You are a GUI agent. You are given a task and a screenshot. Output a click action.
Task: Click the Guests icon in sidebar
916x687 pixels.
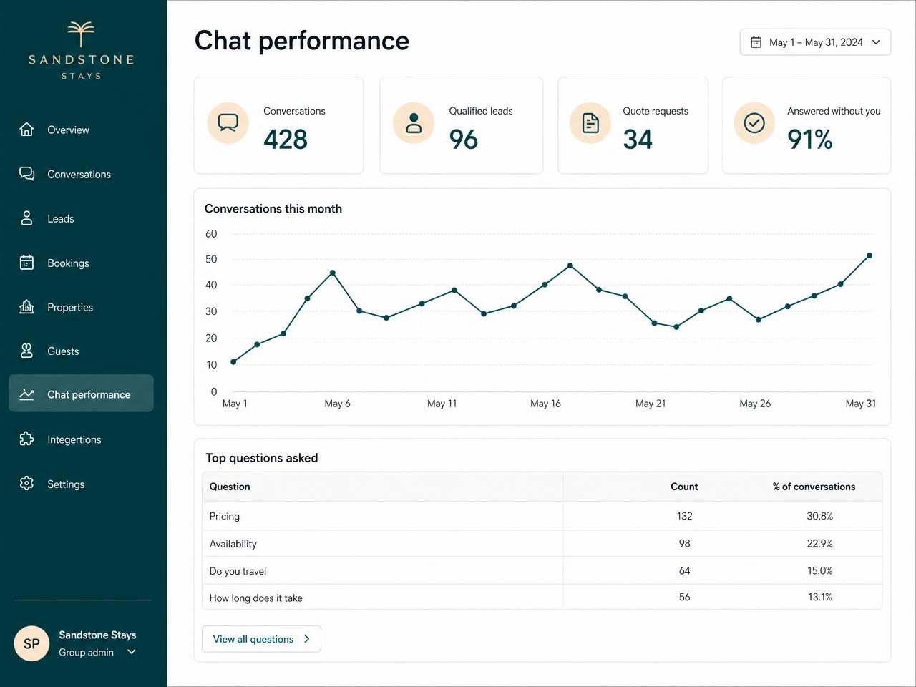click(26, 351)
